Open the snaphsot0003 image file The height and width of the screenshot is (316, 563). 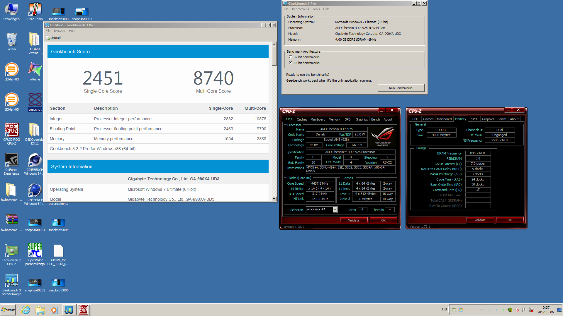pos(58,14)
